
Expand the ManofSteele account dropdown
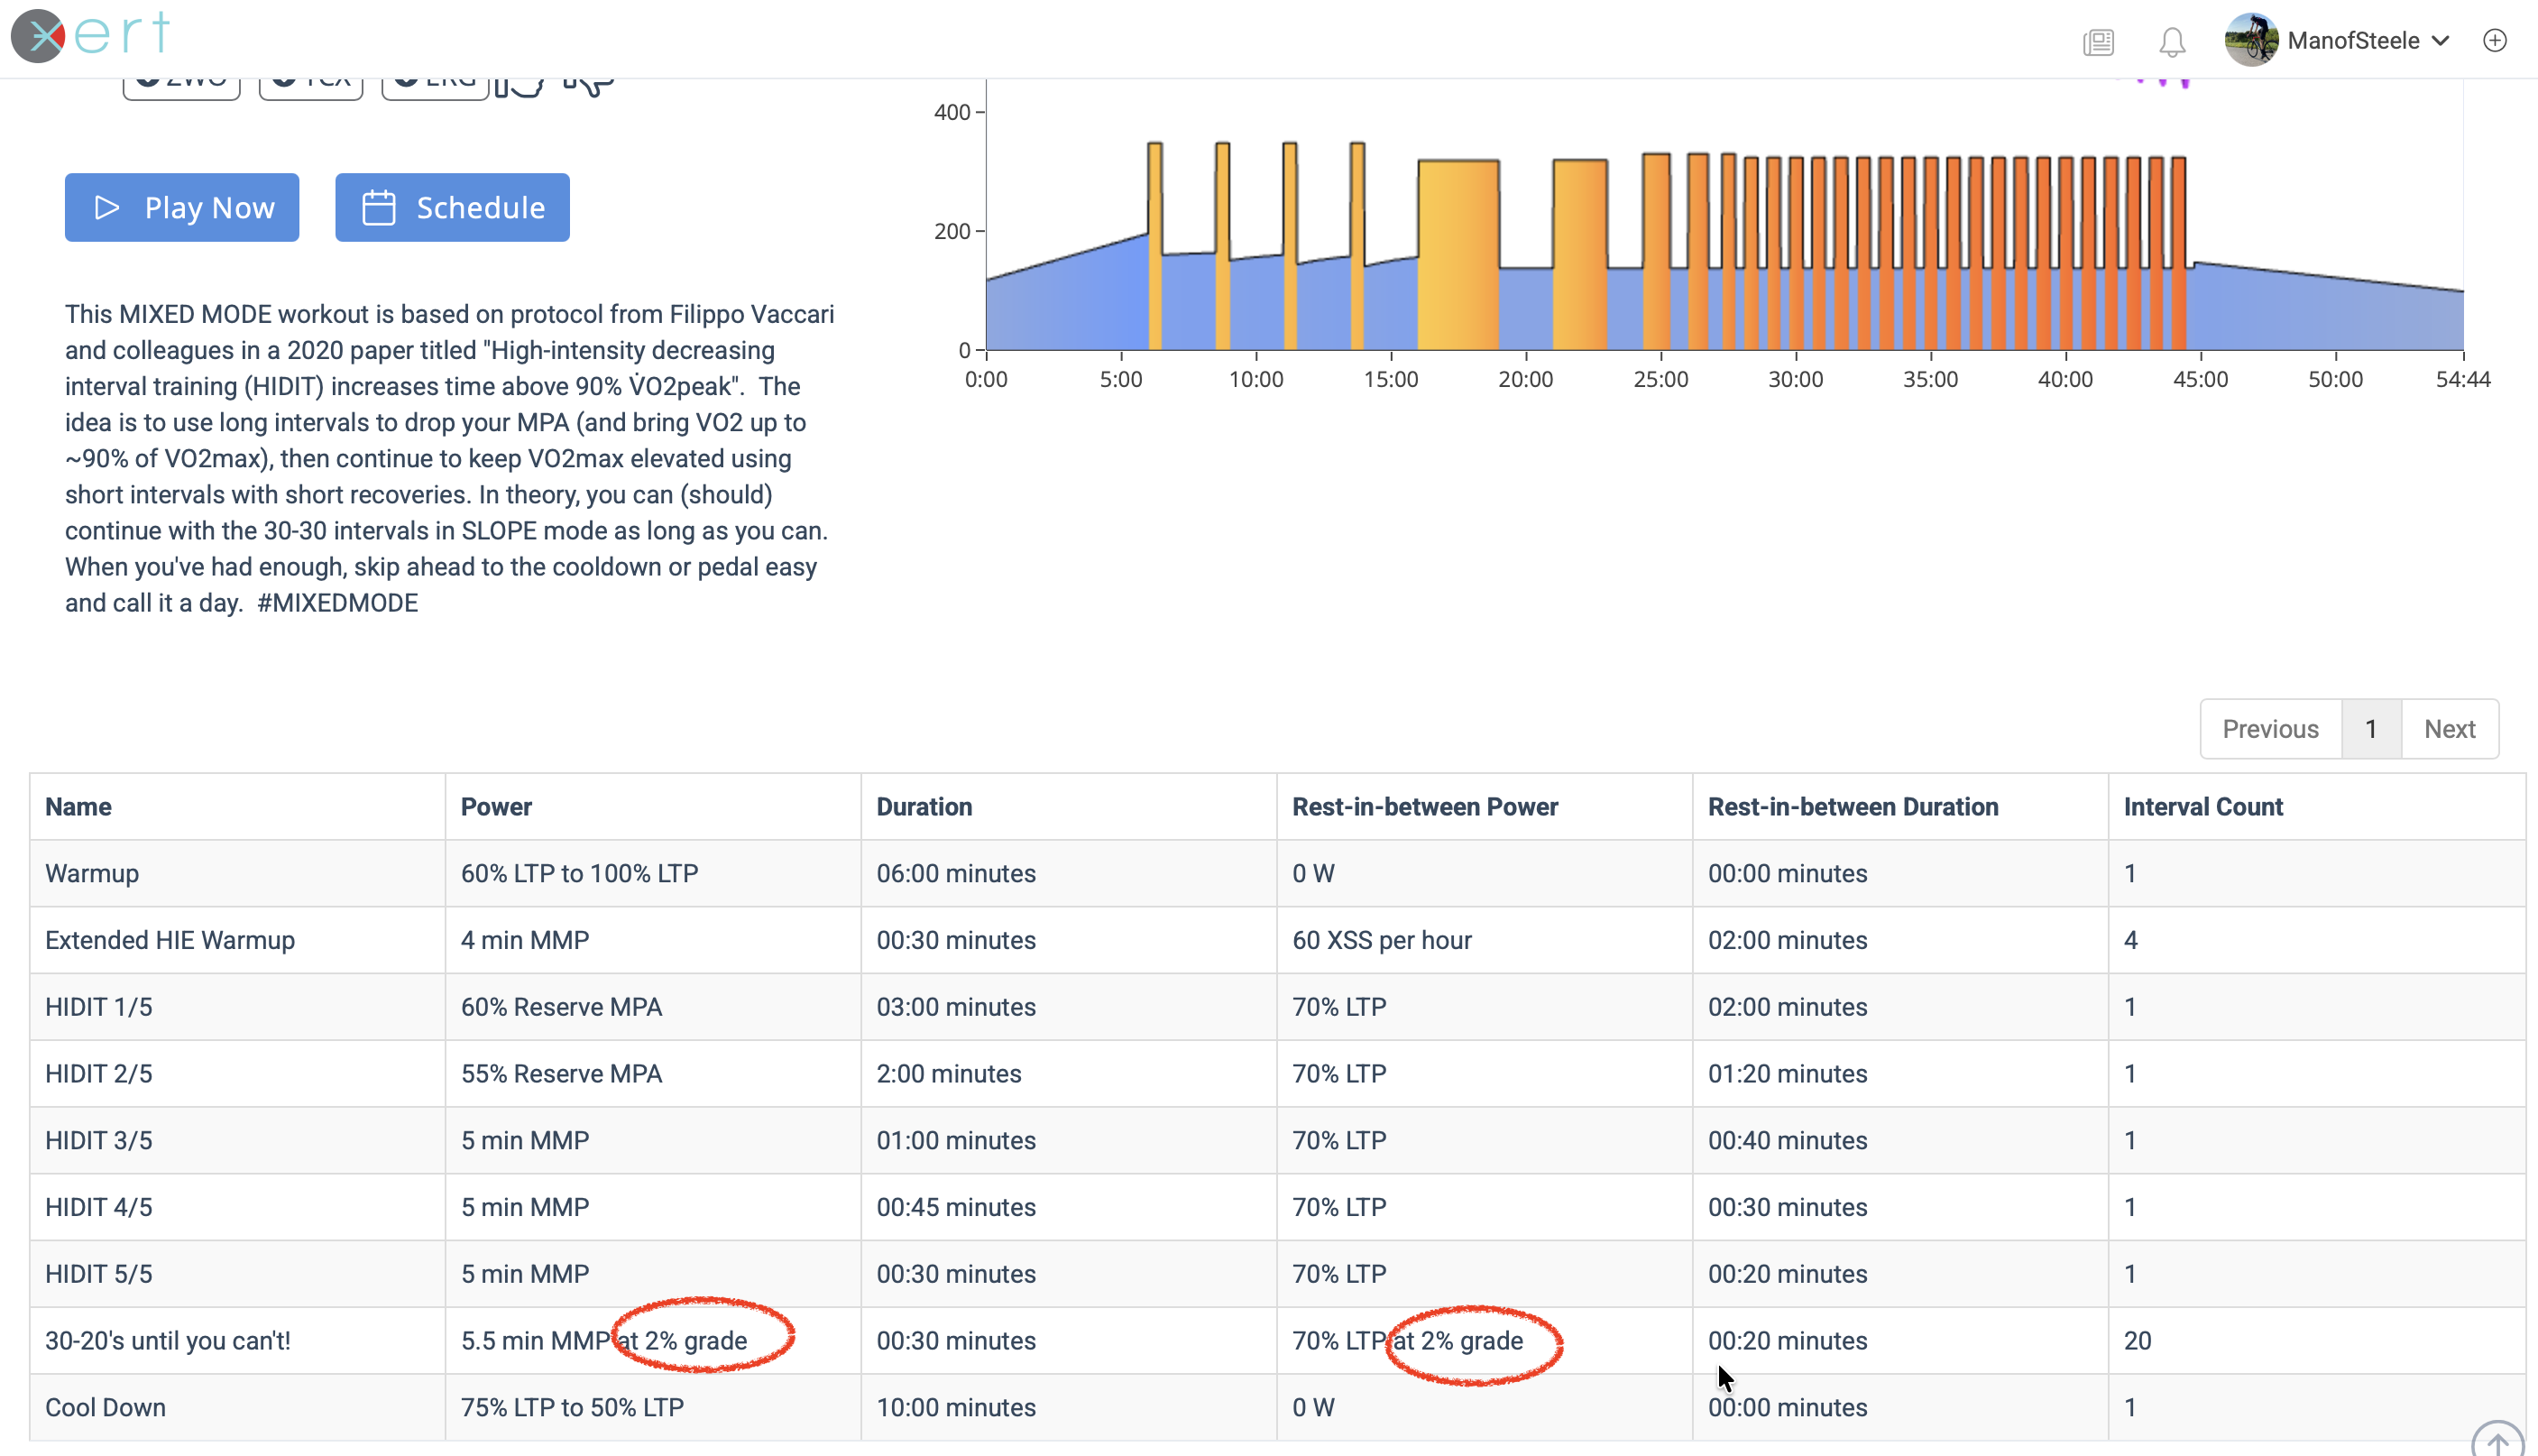point(2440,41)
